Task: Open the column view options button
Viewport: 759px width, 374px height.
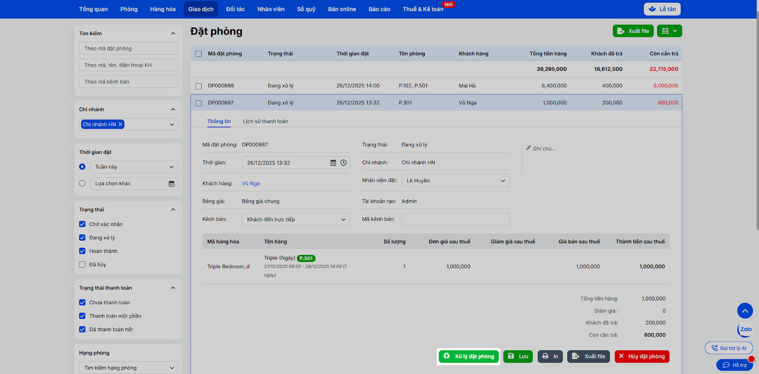Action: (669, 31)
